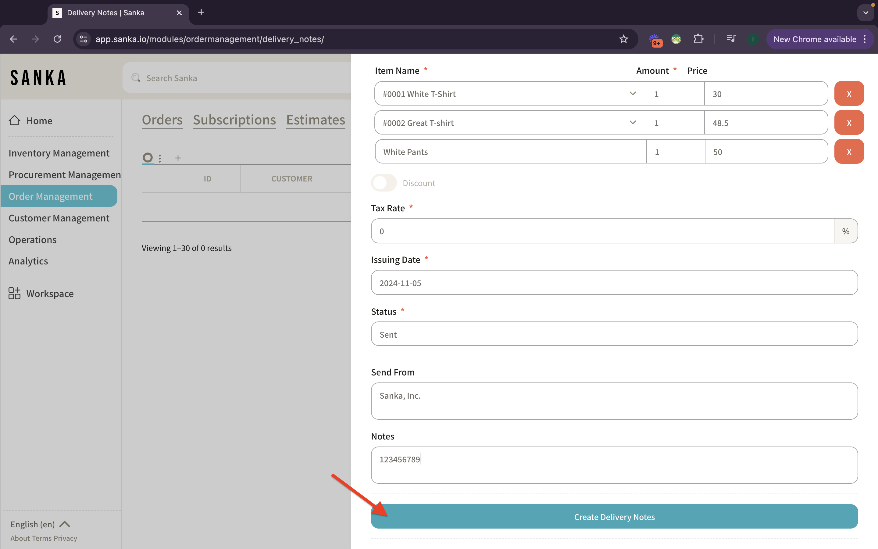Click the add new view plus button
Screen dimensions: 878x549
coord(178,157)
